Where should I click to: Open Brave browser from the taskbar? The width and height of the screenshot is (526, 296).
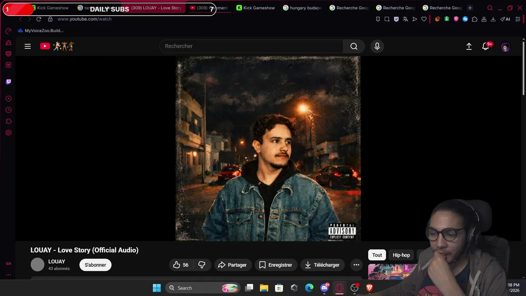369,288
